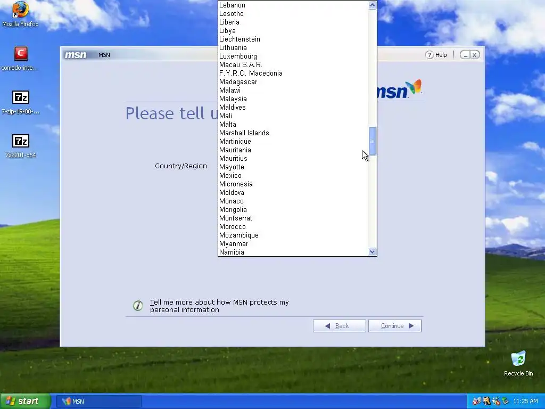Click scroll down arrow of country list

(x=372, y=252)
